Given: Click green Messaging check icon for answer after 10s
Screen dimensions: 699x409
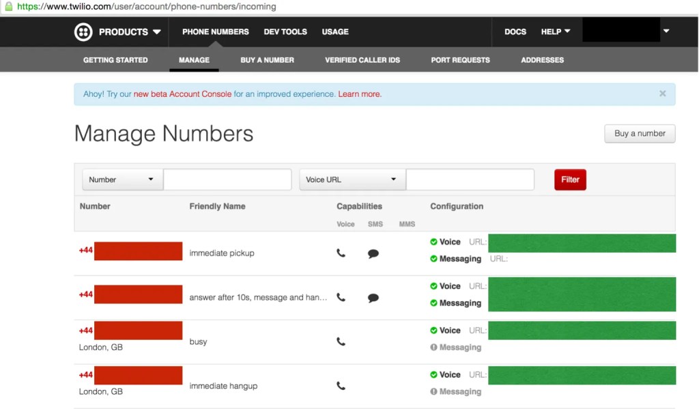Looking at the screenshot, I should point(433,303).
